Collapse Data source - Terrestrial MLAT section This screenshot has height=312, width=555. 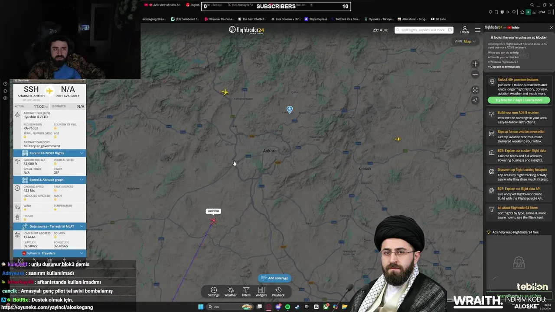click(x=49, y=226)
